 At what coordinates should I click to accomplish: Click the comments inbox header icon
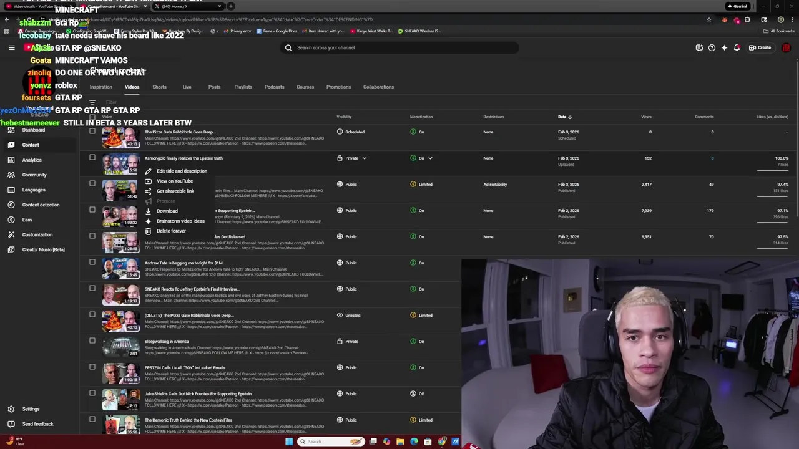click(x=699, y=47)
